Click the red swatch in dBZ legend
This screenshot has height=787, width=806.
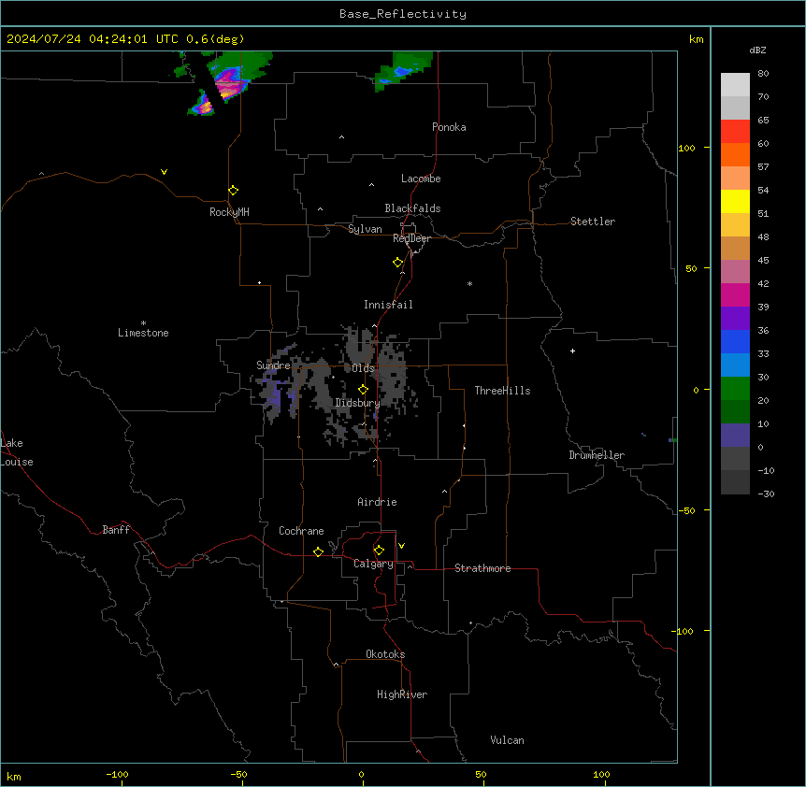coord(735,131)
